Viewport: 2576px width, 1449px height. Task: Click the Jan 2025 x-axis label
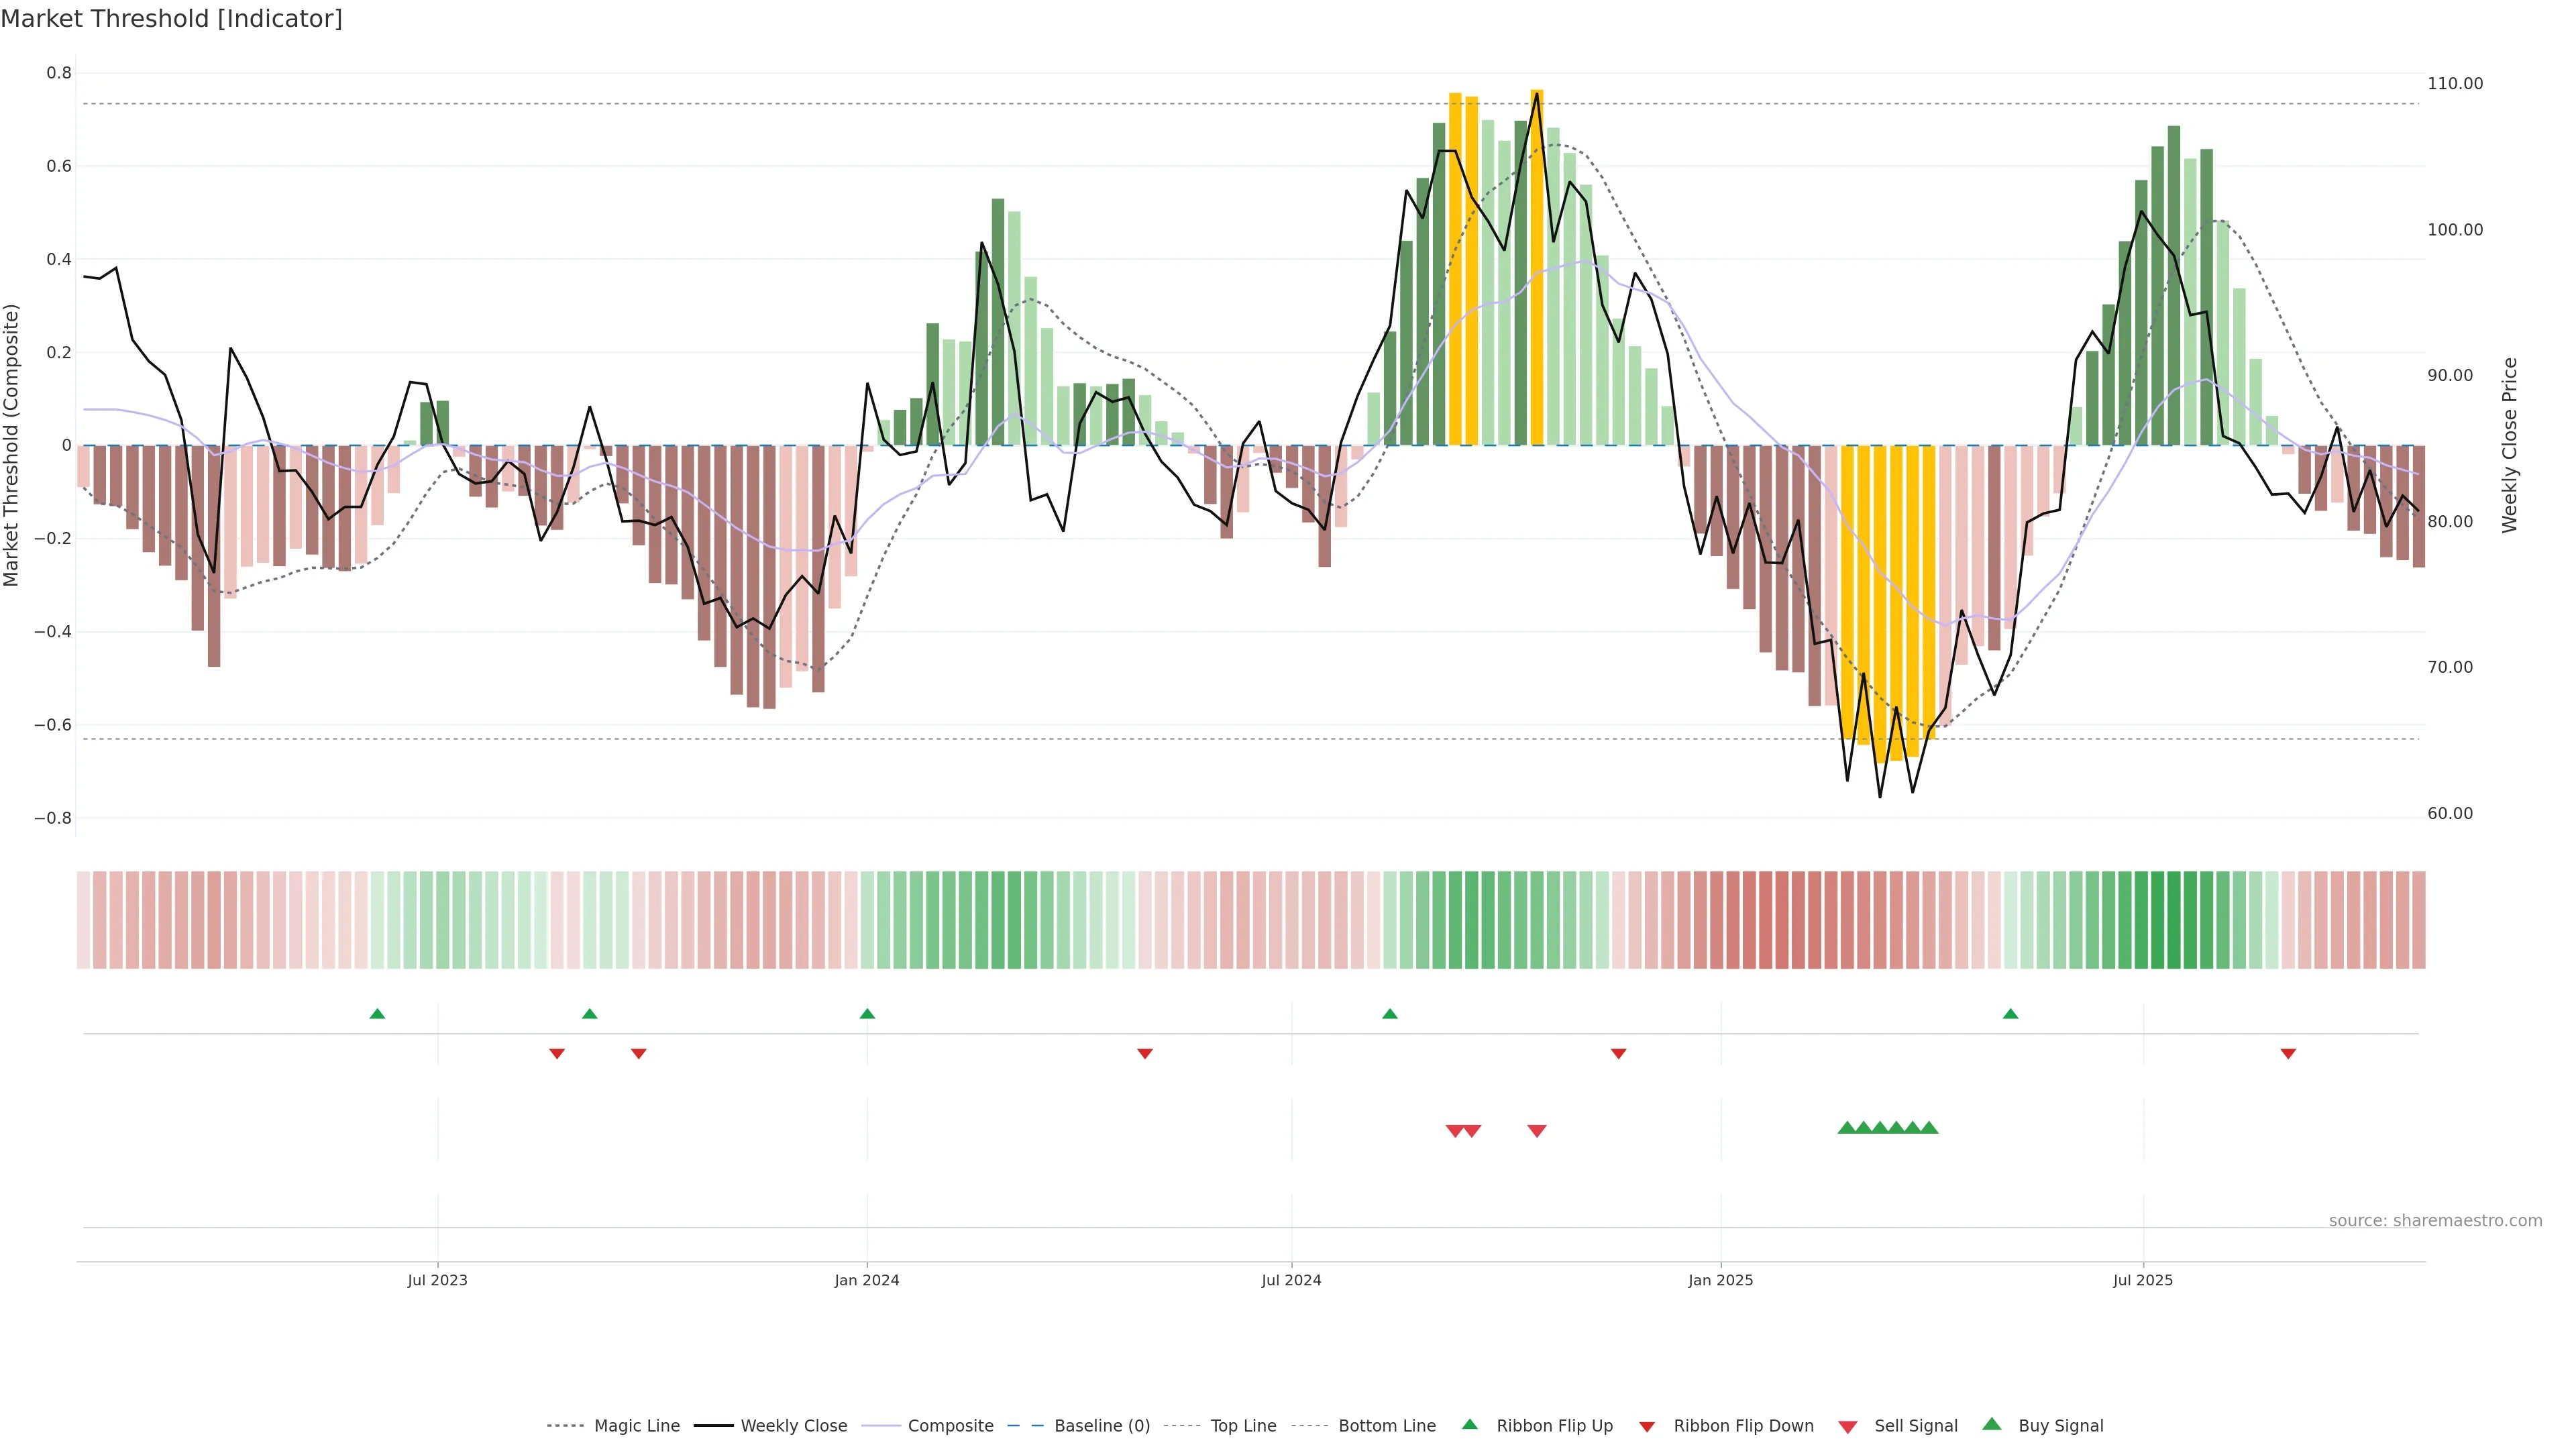(x=1720, y=1280)
